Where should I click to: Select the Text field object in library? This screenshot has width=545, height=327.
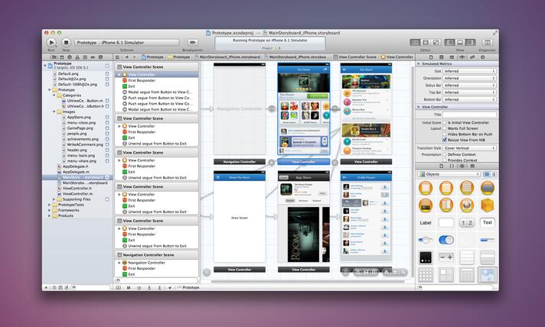(488, 222)
